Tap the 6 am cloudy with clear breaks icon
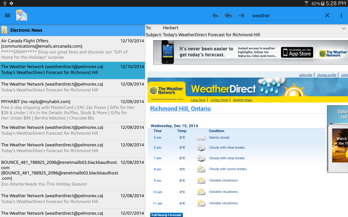 click(x=201, y=148)
